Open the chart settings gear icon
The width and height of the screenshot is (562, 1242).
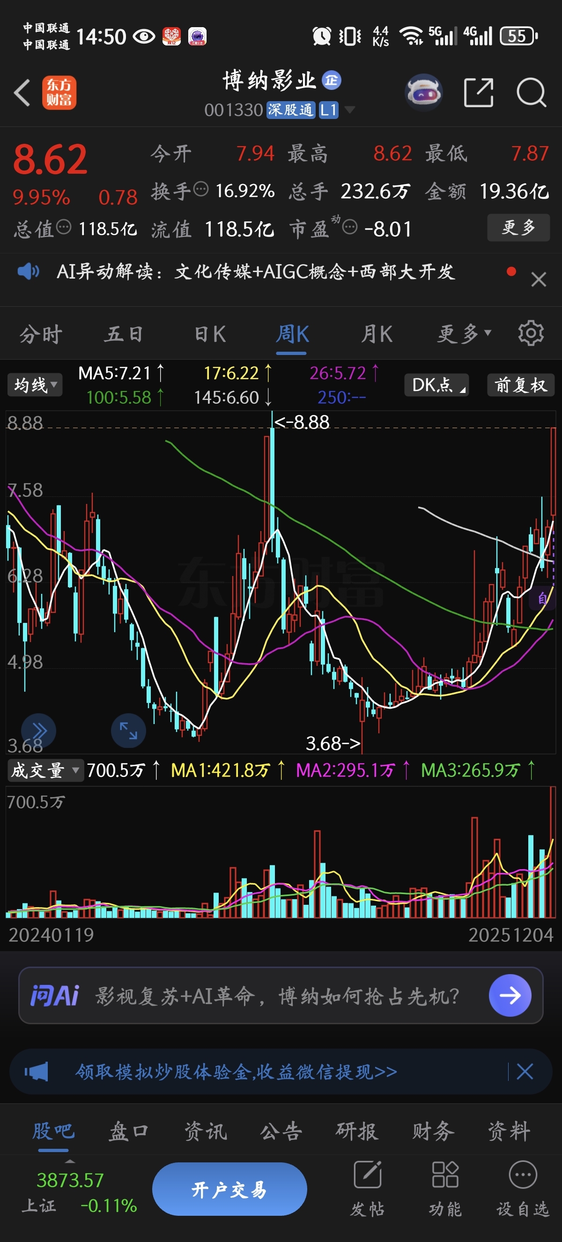click(531, 333)
